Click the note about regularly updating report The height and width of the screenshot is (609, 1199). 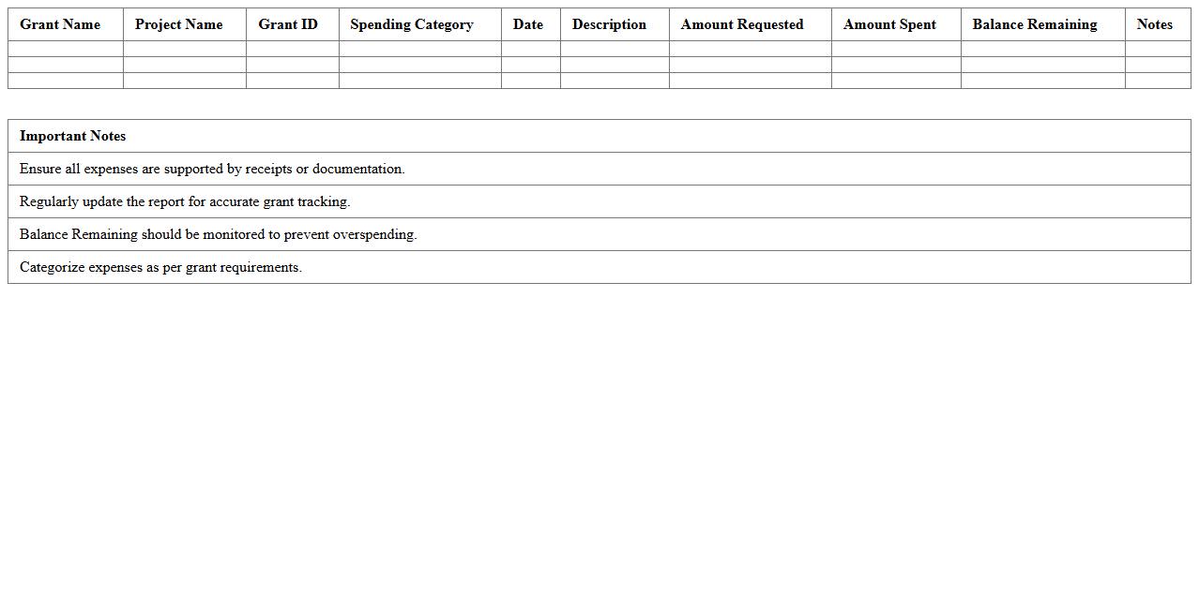(x=185, y=201)
